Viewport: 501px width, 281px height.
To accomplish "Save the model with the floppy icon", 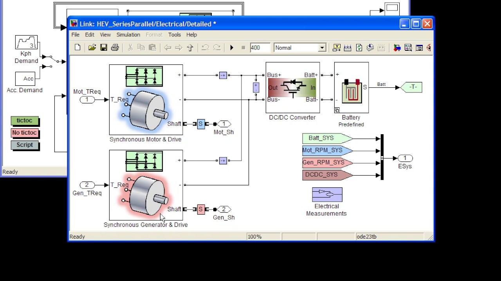I will 103,48.
